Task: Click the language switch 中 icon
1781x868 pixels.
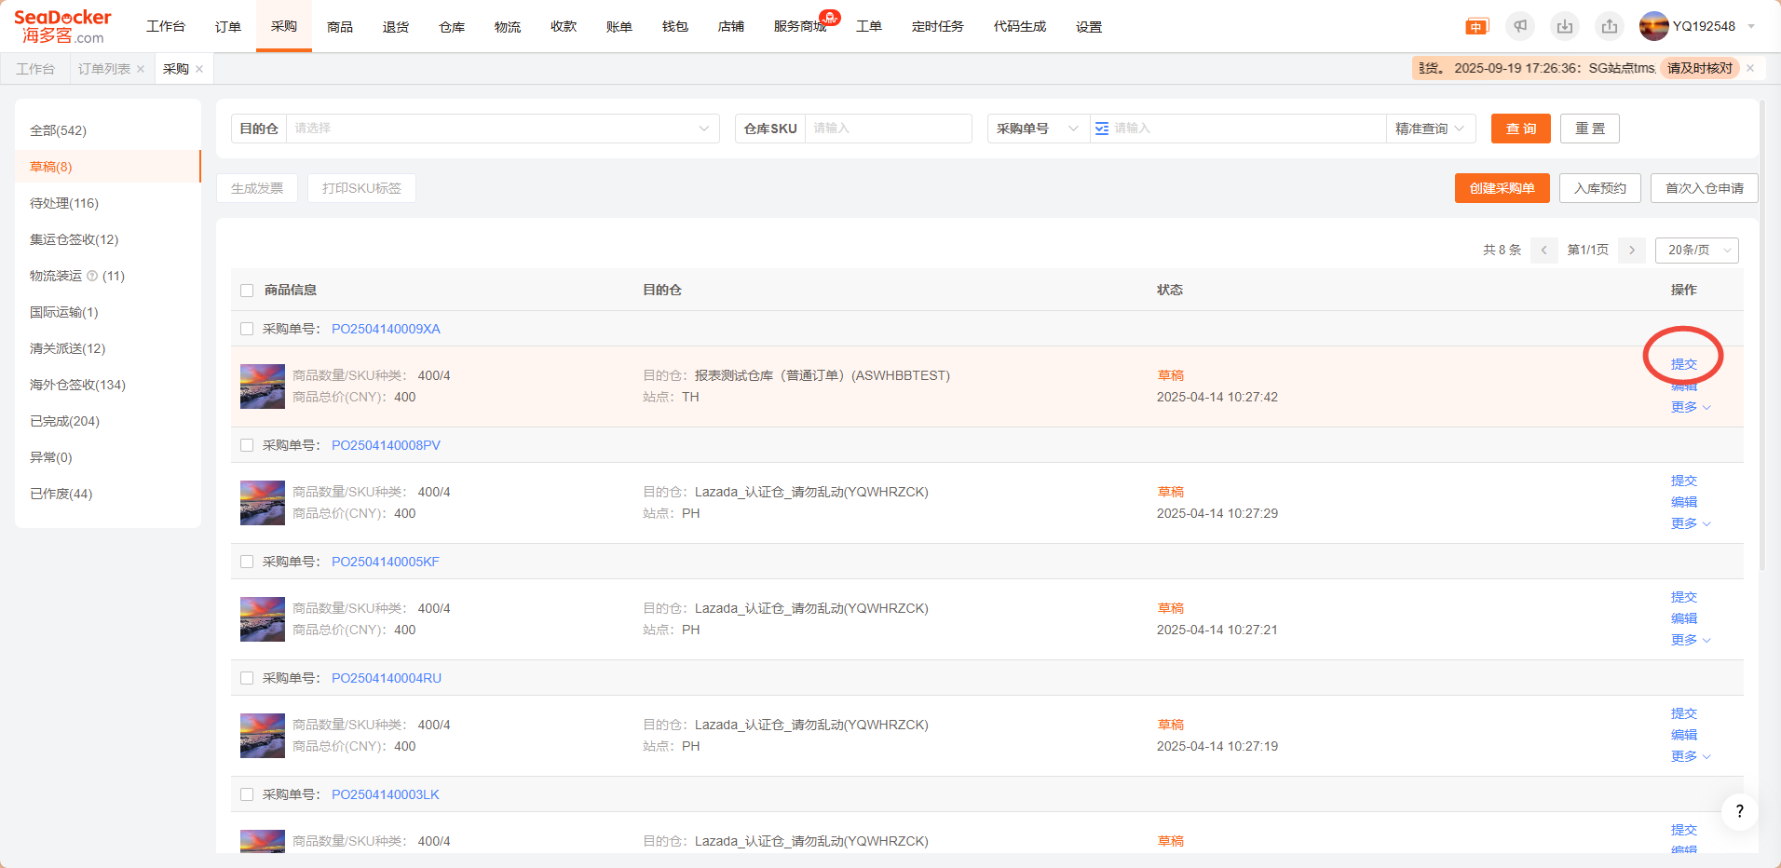Action: click(x=1476, y=27)
